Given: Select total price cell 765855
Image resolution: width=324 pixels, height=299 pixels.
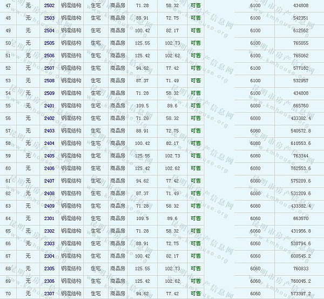Looking at the screenshot, I should [x=301, y=43].
